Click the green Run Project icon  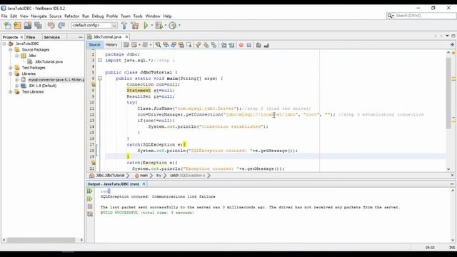(x=146, y=26)
